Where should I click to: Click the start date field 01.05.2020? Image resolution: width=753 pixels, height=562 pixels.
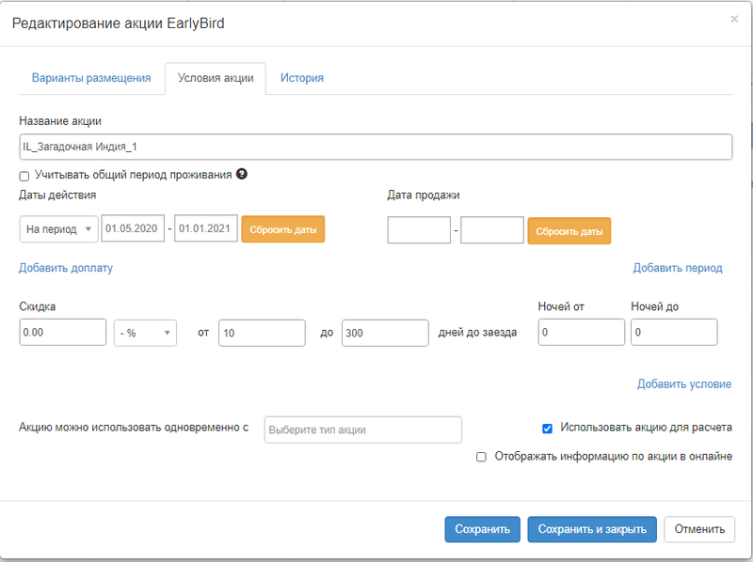pyautogui.click(x=132, y=229)
